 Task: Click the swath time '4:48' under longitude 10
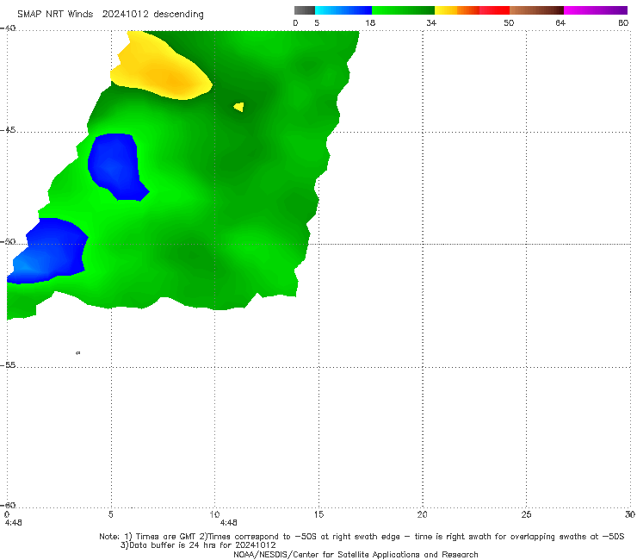[x=229, y=523]
